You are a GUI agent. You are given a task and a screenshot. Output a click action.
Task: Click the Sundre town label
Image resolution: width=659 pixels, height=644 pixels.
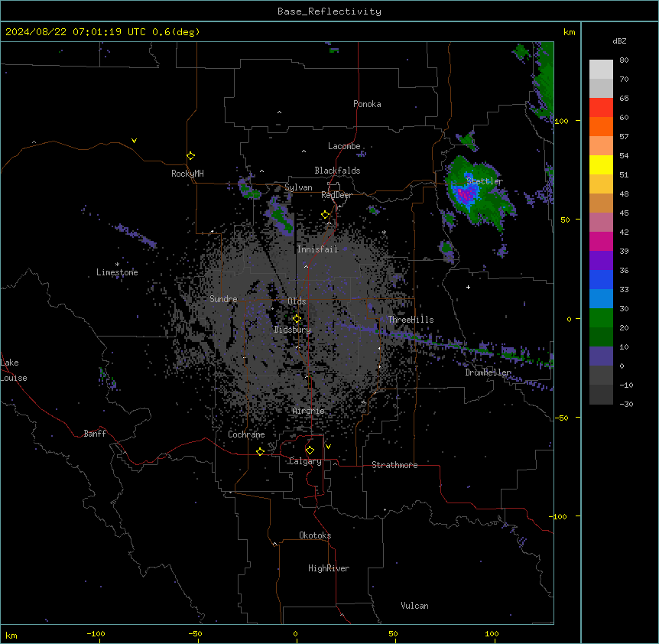[x=223, y=299]
